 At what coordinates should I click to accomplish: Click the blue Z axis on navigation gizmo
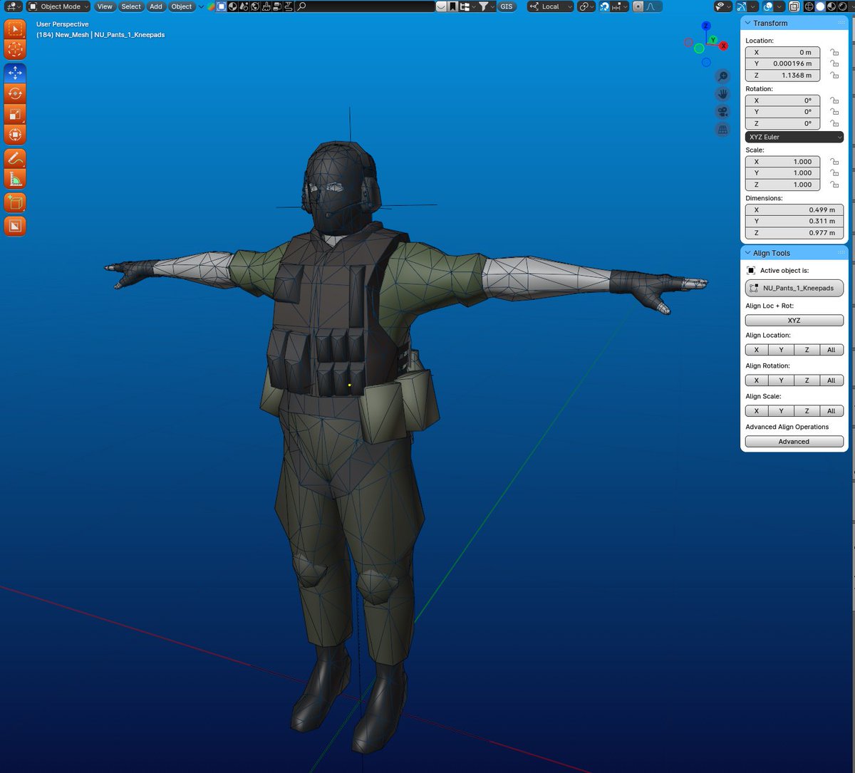pos(706,26)
